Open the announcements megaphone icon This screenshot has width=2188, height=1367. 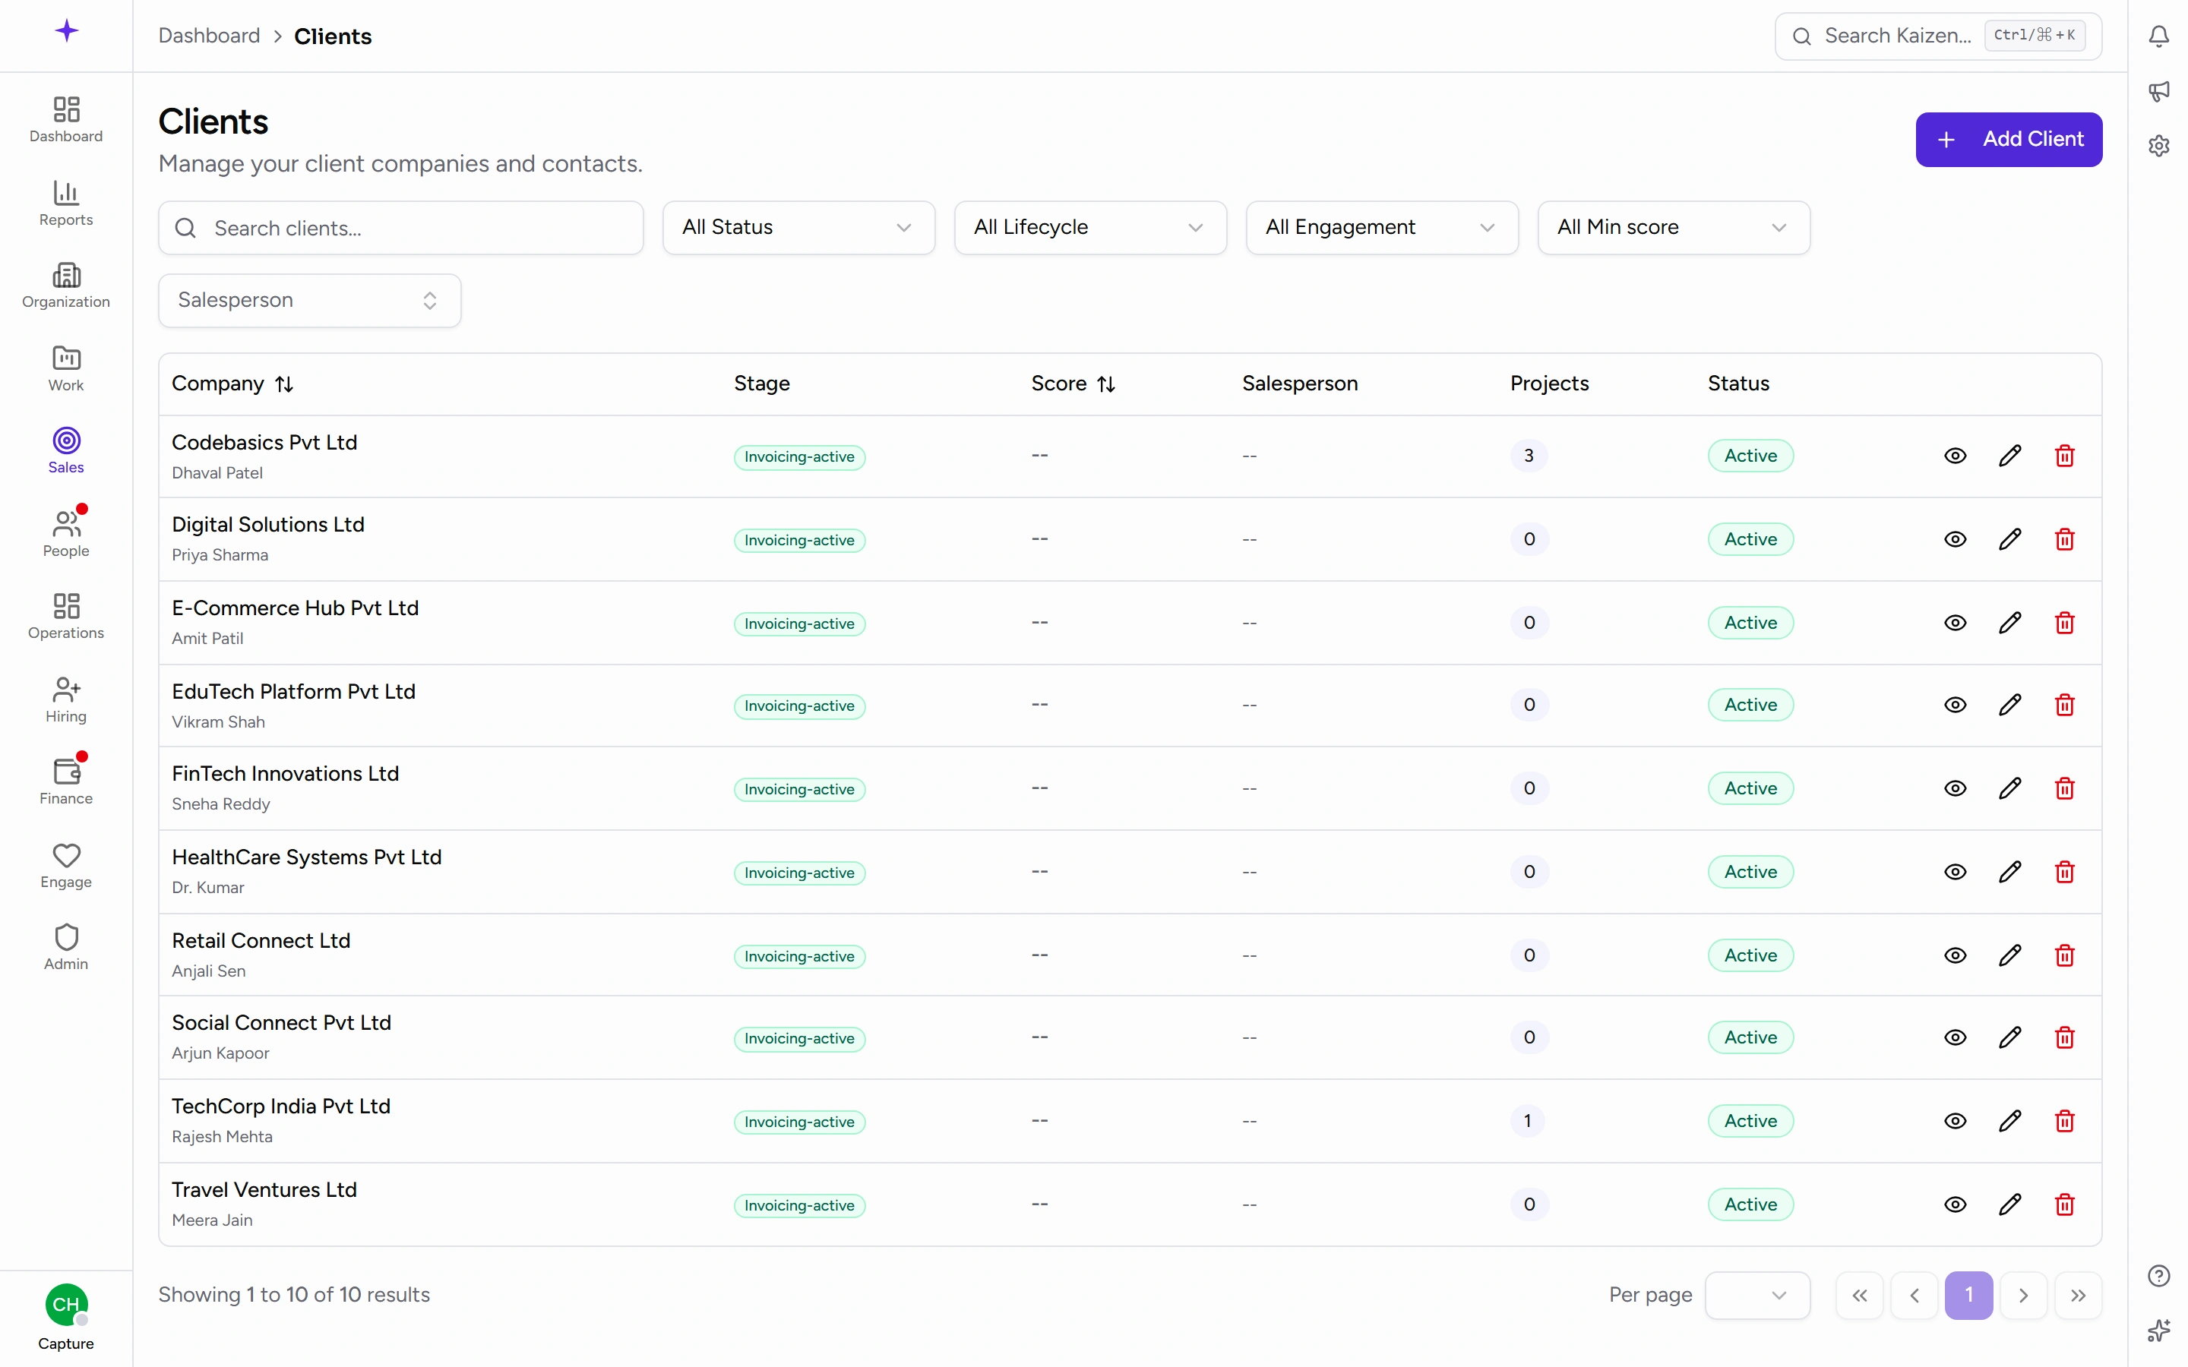(x=2158, y=90)
